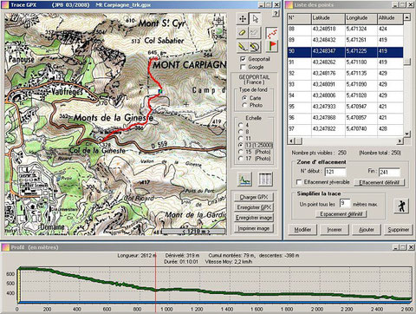The image size is (416, 314).
Task: Select the yellow pencil drawing tool
Action: click(243, 46)
